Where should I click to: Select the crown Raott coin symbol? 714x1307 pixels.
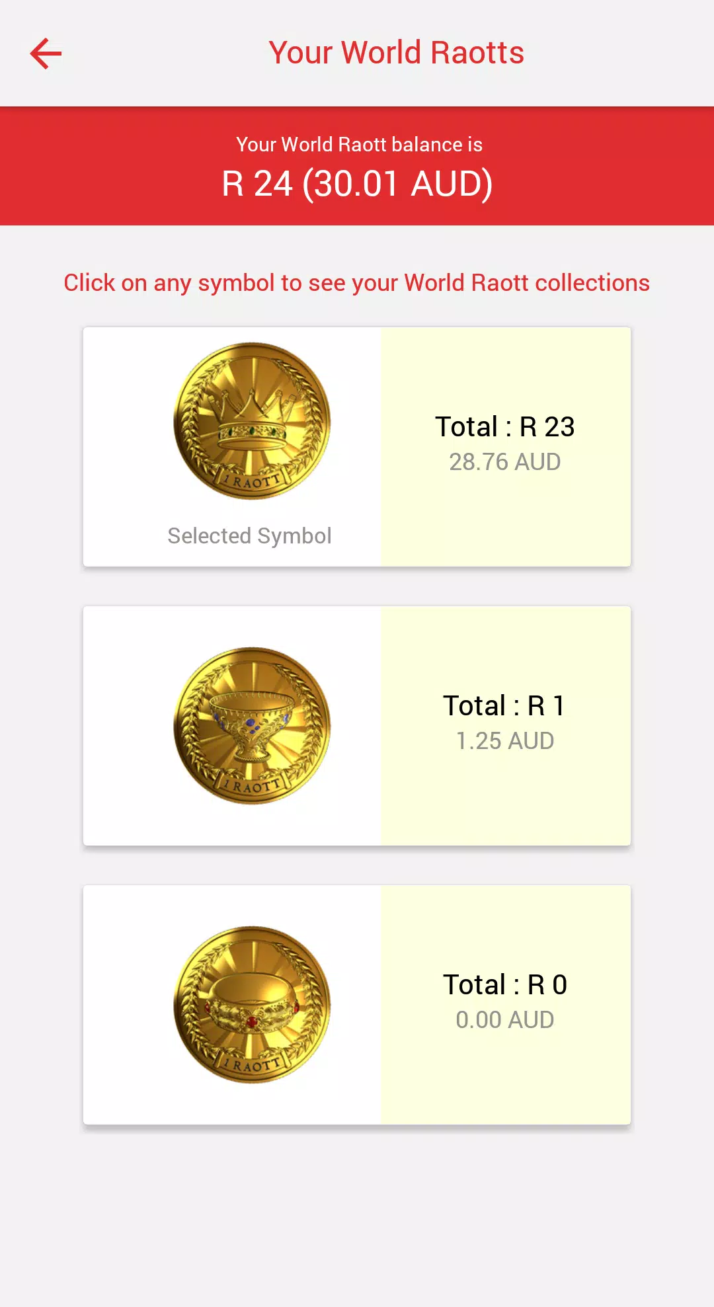click(x=252, y=420)
